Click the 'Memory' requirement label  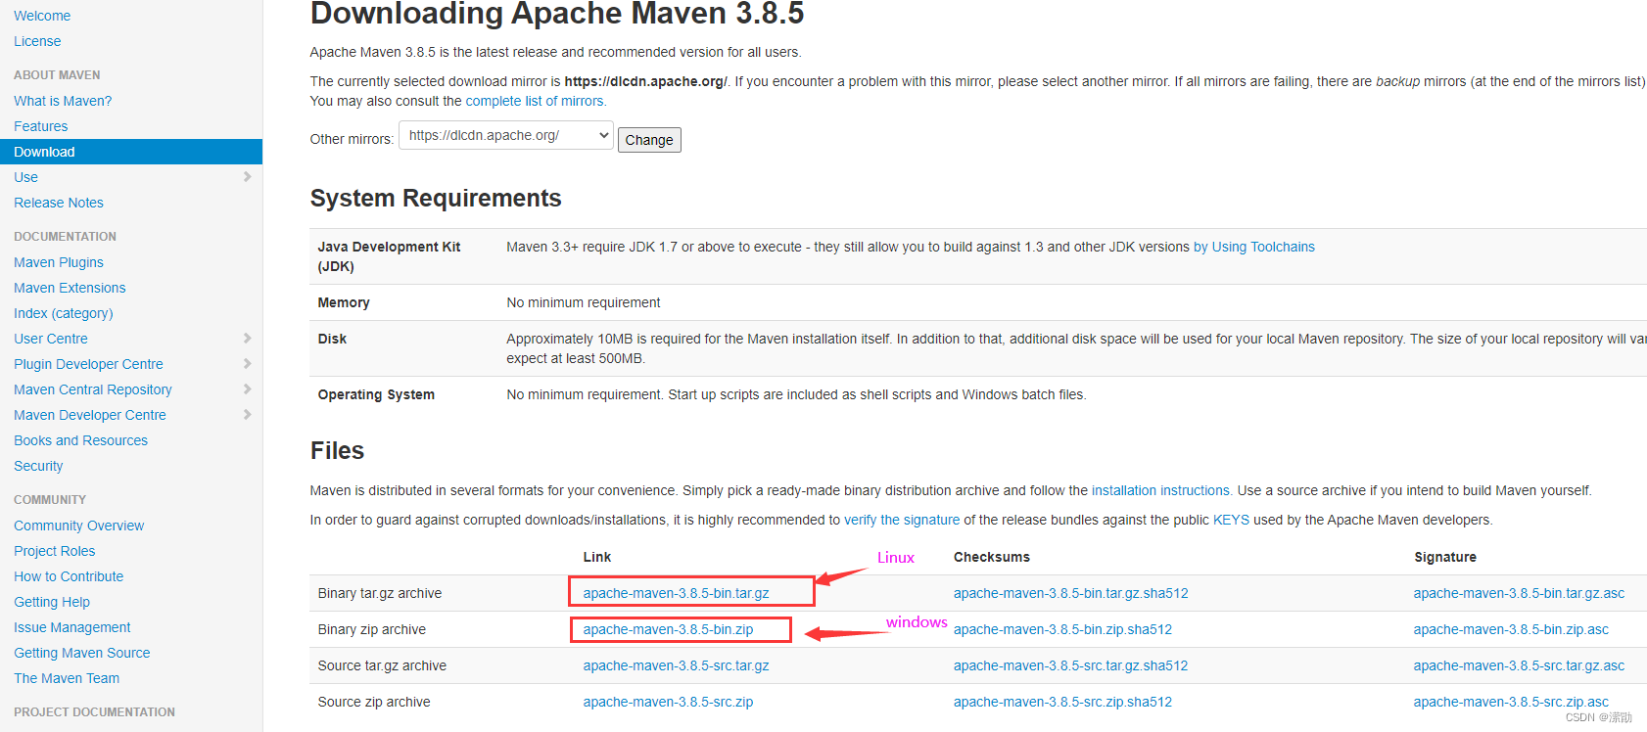[x=344, y=302]
